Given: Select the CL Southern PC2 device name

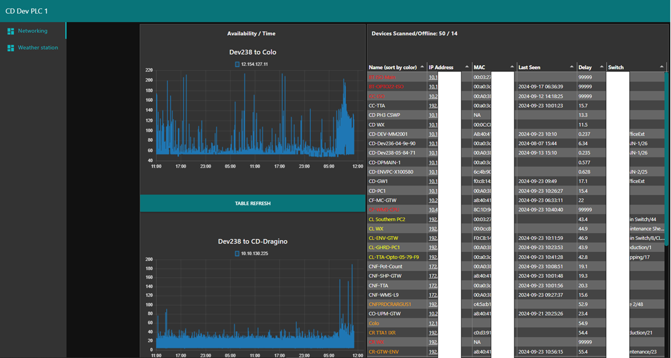Looking at the screenshot, I should point(387,219).
